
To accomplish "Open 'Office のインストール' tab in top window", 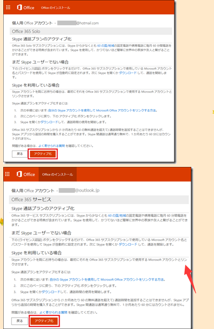I will [x=55, y=8].
